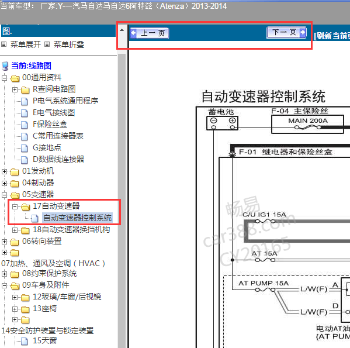Click the computer icon beside 当前:线路图

coord(5,66)
